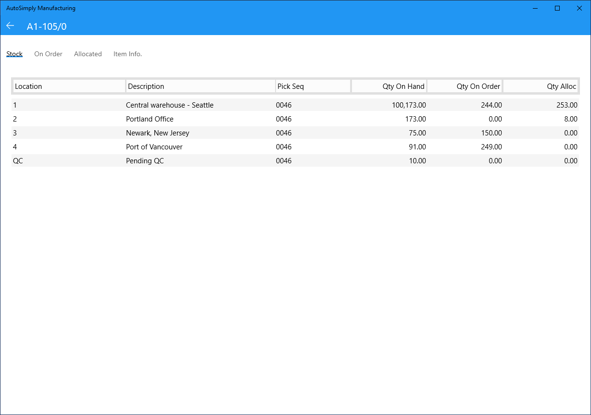Choose the Newark, New Jersey row
Image resolution: width=591 pixels, height=415 pixels.
pyautogui.click(x=295, y=133)
